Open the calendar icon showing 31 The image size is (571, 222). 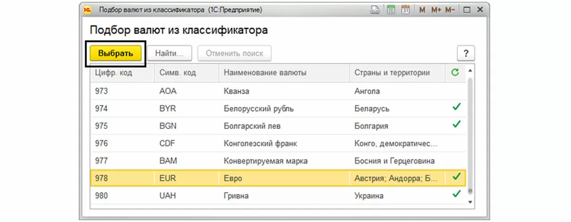pyautogui.click(x=405, y=10)
